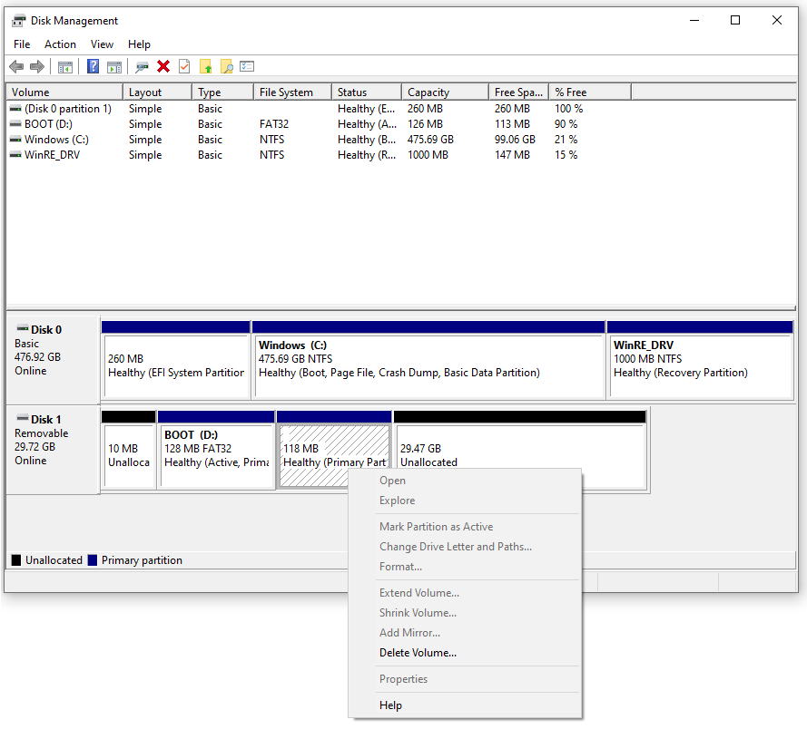Select the Windows (C:) partition block on Disk 0
Viewport: 807px width, 729px height.
428,360
